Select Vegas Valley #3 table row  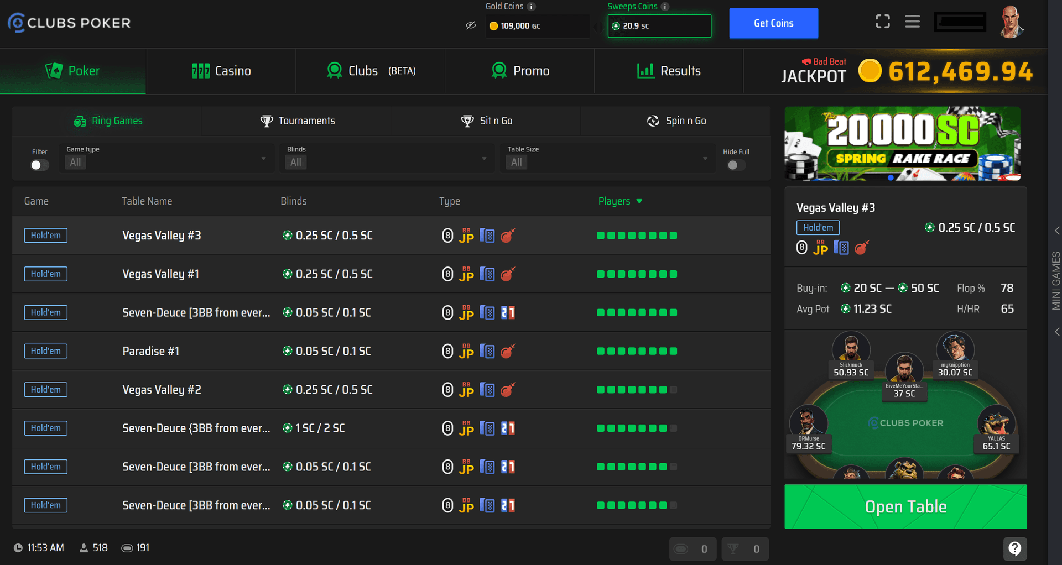(x=391, y=236)
